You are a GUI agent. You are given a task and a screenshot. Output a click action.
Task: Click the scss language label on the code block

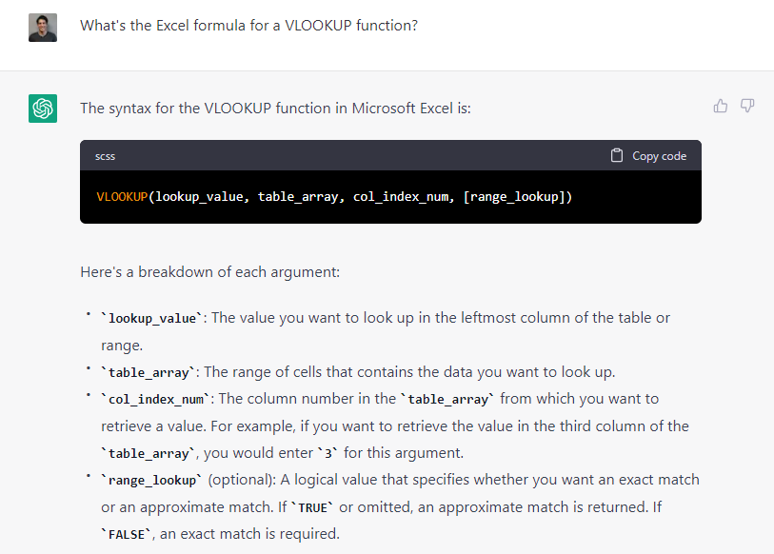(105, 156)
